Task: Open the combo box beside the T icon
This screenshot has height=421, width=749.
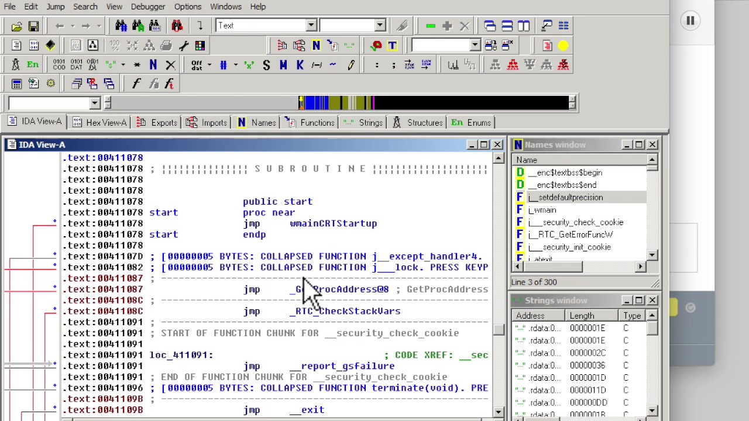Action: pyautogui.click(x=475, y=46)
